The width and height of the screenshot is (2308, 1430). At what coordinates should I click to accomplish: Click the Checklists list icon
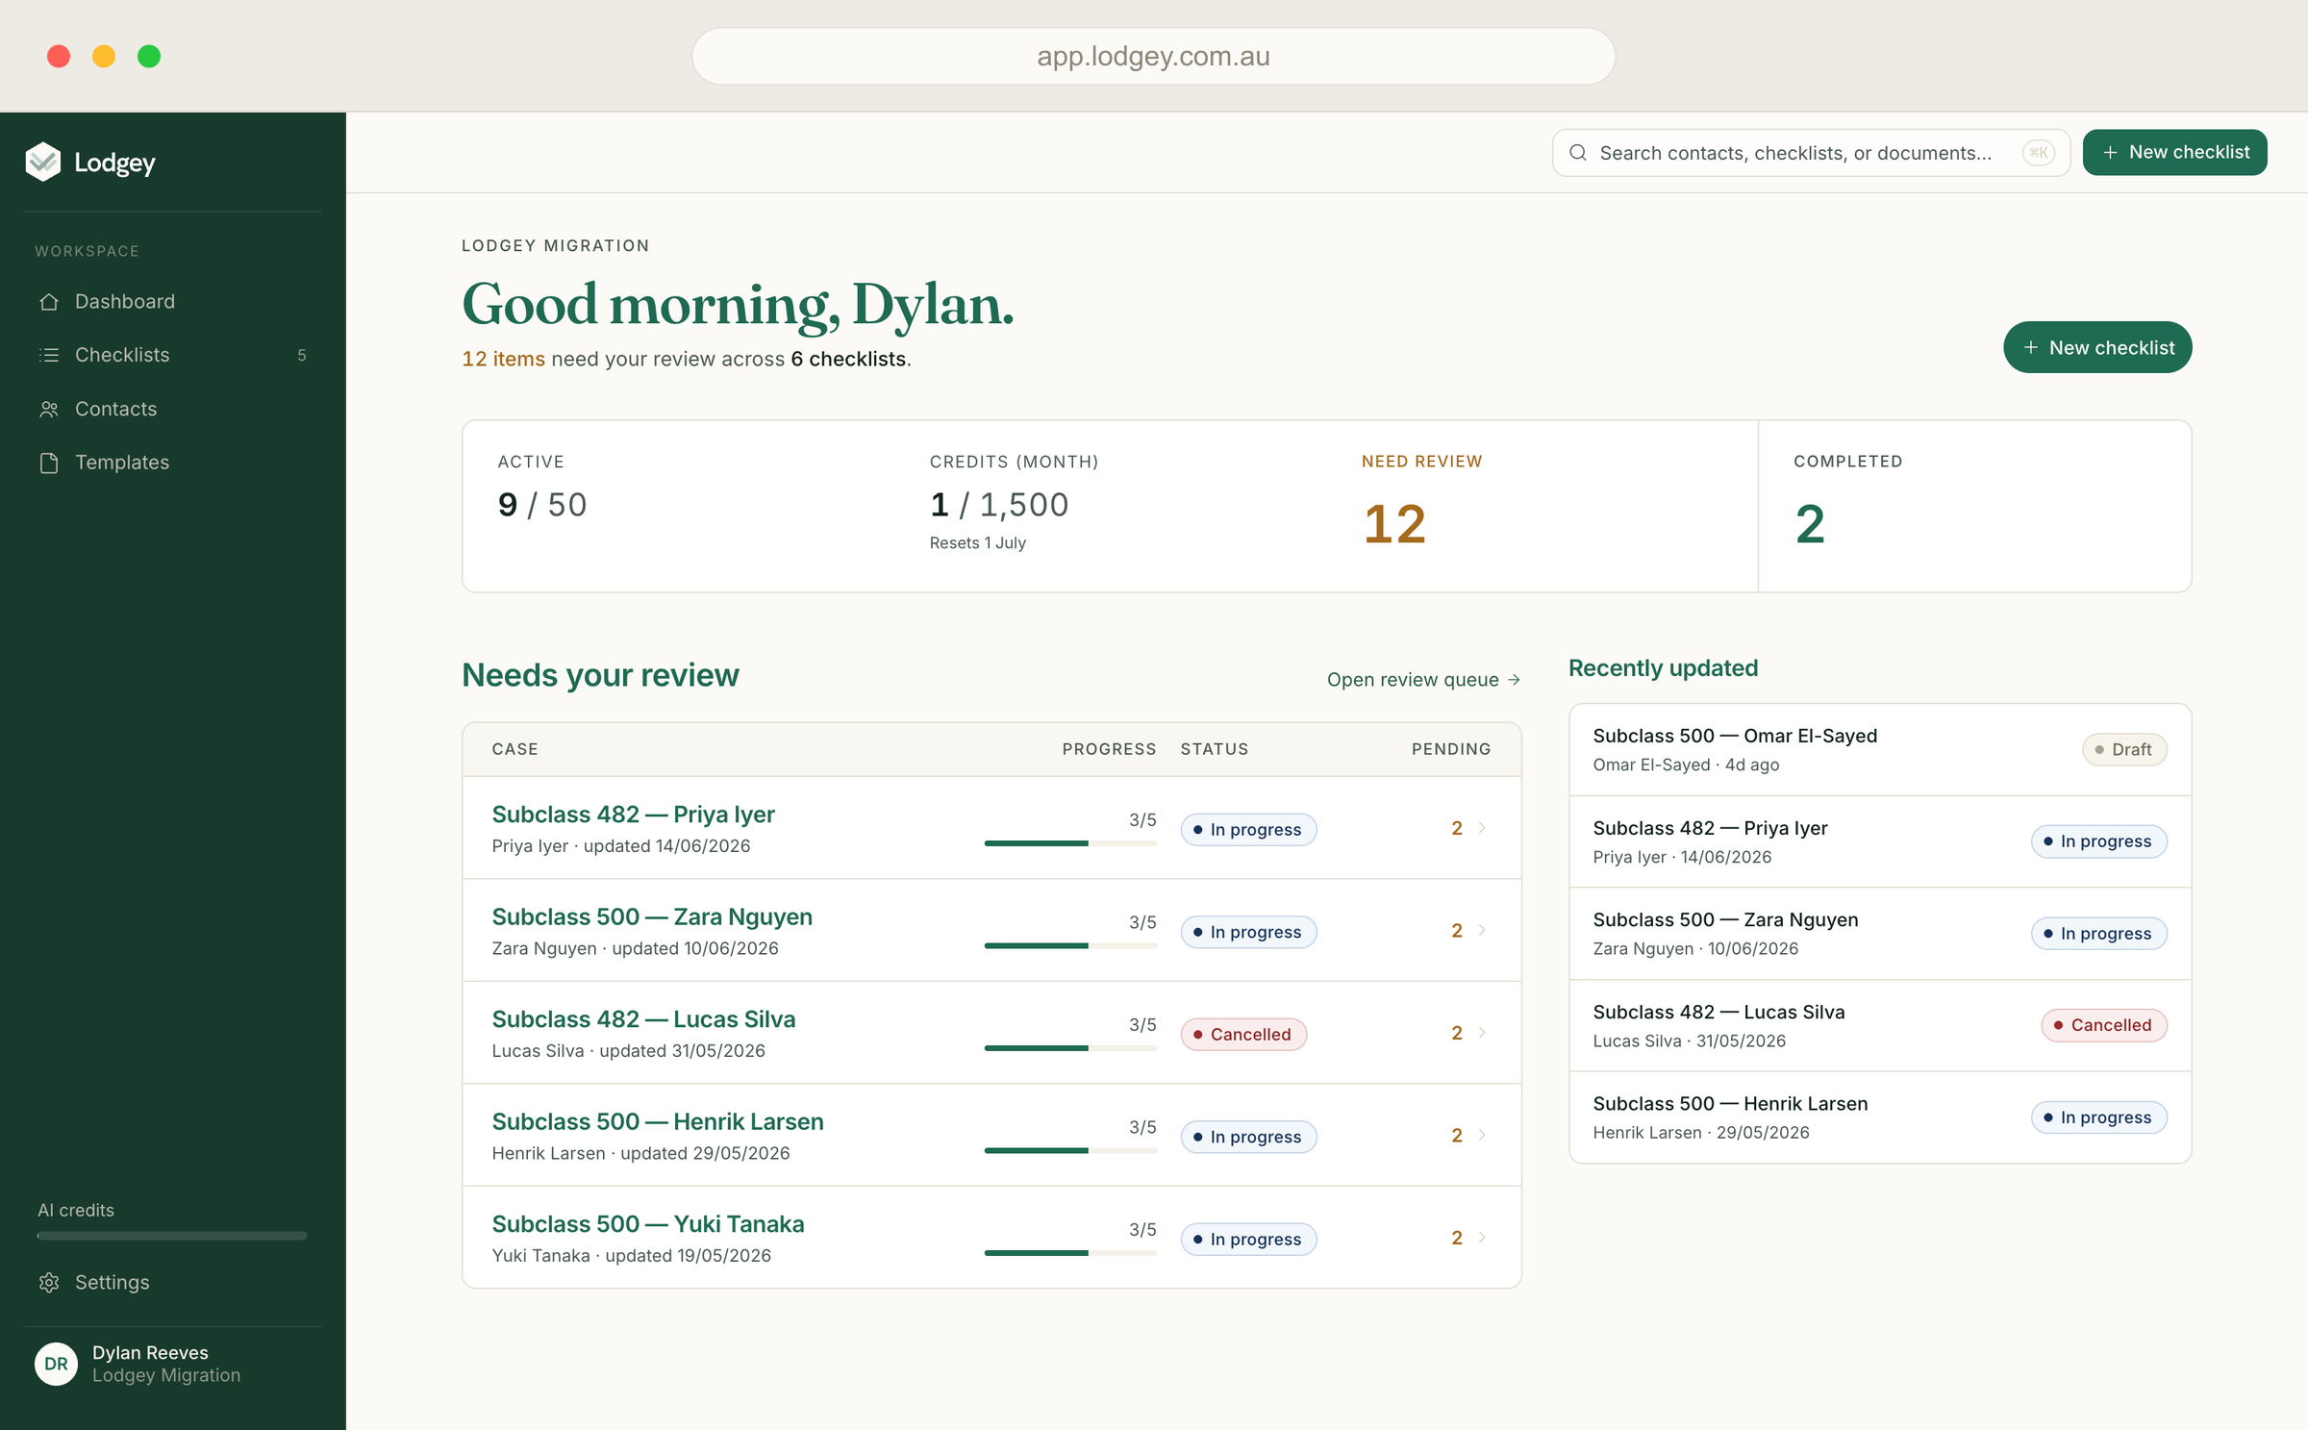click(49, 355)
